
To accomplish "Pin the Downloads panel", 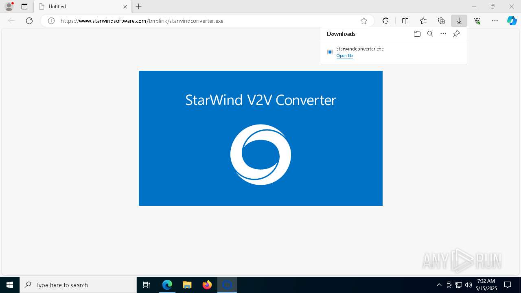I will 456,34.
